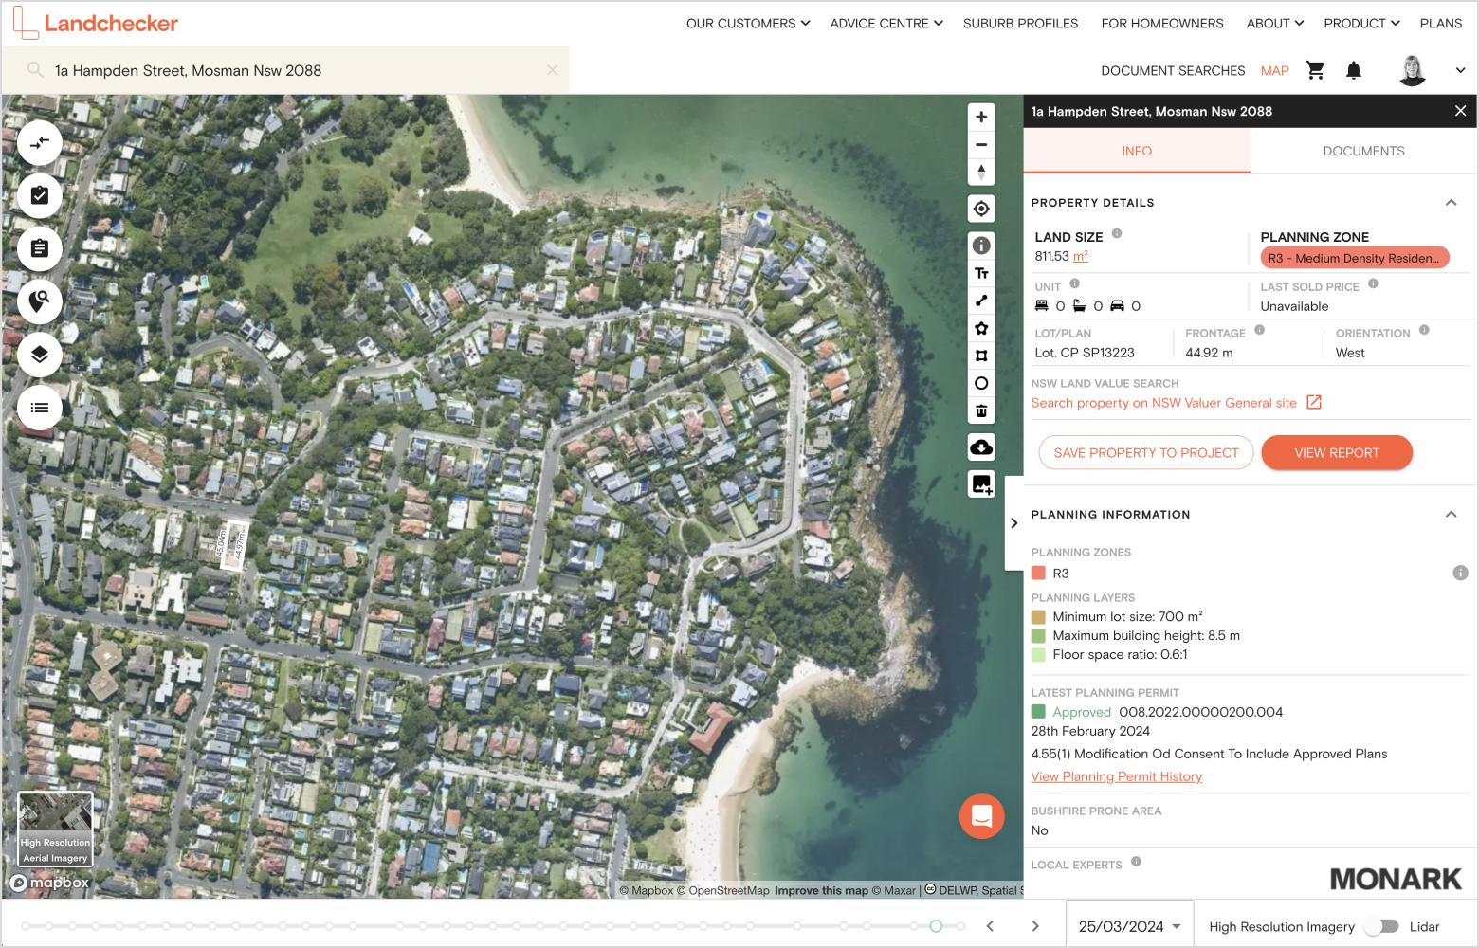Click the search magnifier icon
Screen dimensions: 1479x948
35,70
